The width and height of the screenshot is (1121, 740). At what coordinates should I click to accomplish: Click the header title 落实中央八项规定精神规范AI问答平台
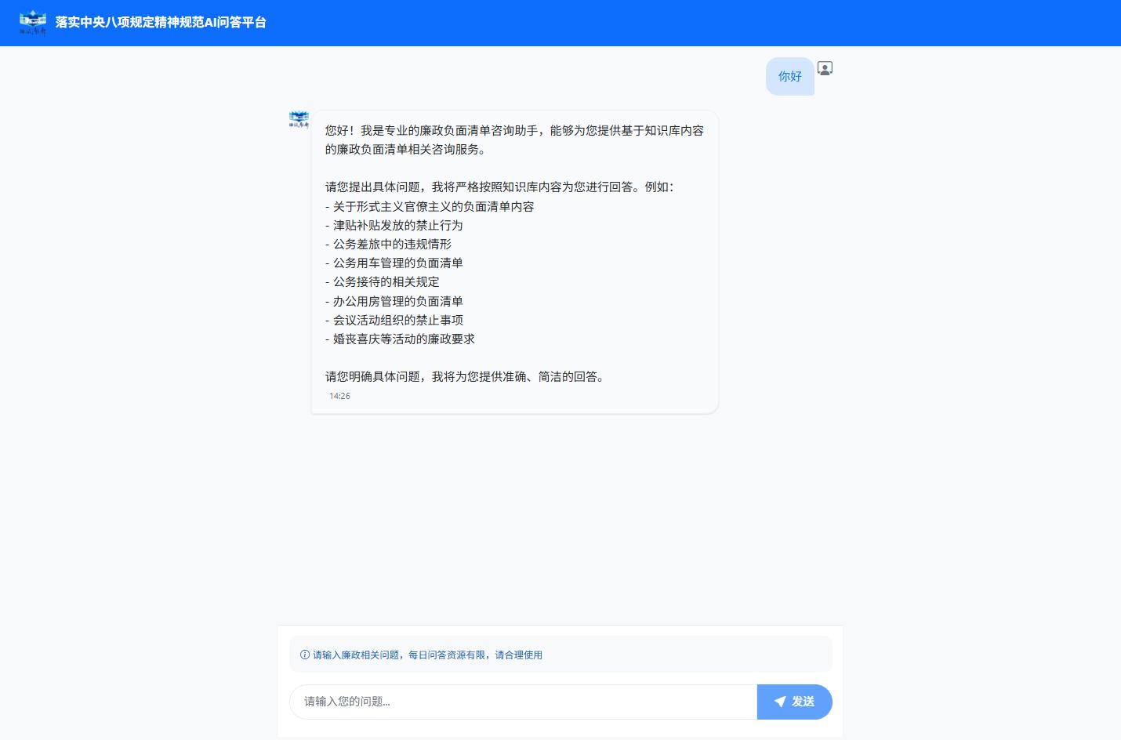click(x=161, y=23)
